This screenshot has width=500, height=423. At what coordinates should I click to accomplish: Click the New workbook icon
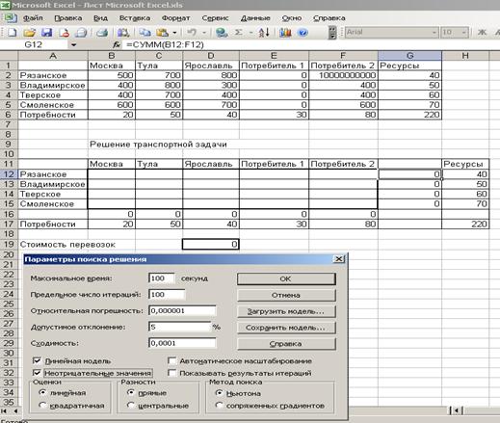click(12, 33)
